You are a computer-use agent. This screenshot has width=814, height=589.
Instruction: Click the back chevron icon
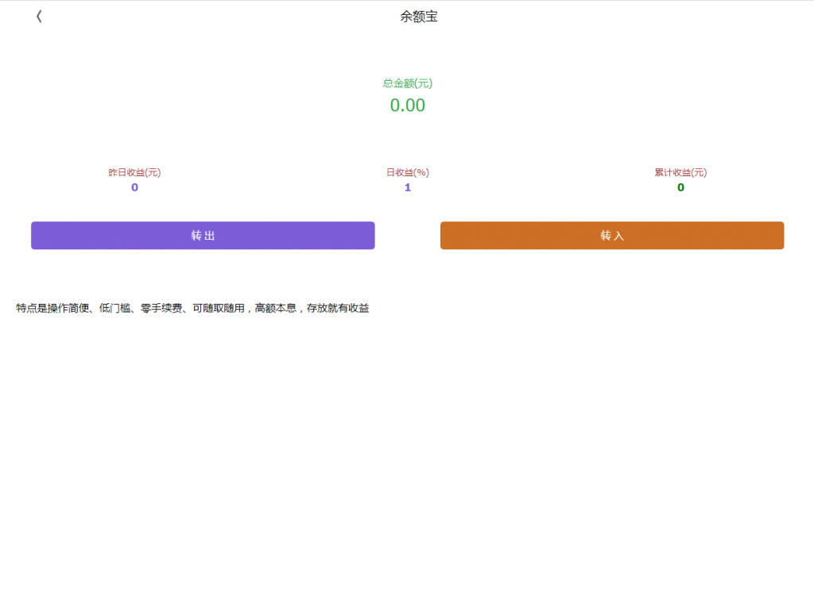tap(38, 16)
